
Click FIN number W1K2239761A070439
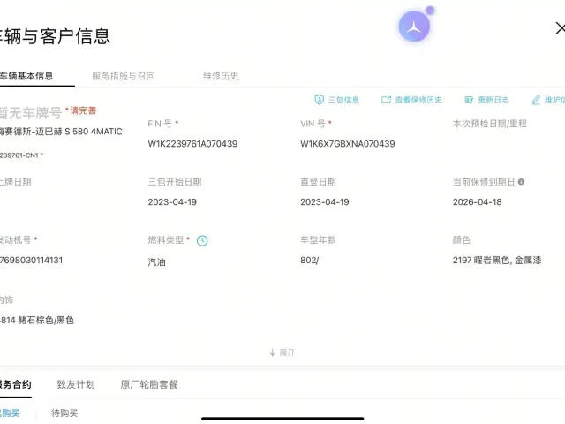pos(192,144)
